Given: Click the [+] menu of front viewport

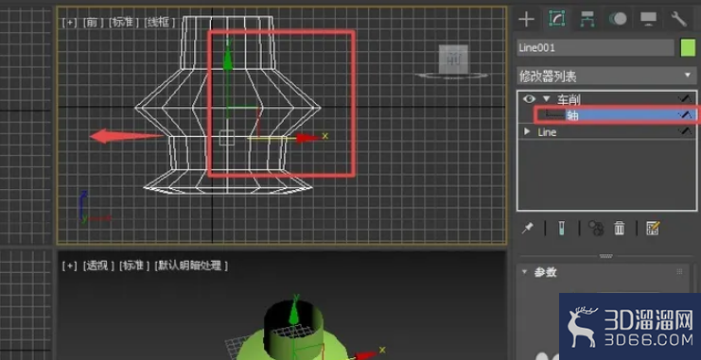Looking at the screenshot, I should tap(69, 23).
